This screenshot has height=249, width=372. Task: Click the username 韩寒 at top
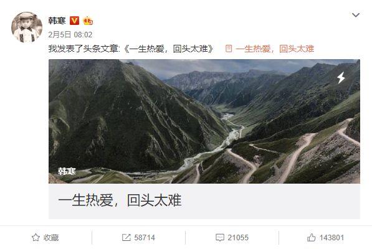tap(57, 21)
